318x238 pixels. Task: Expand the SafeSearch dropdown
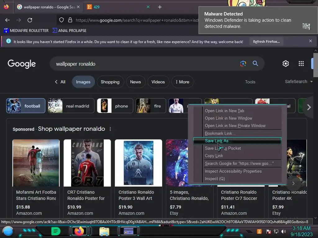click(x=299, y=82)
